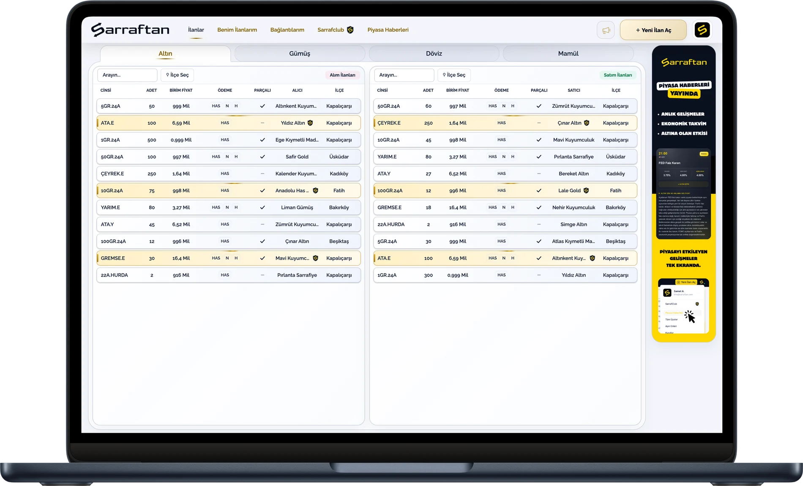Click parçalı checkmark in buy 5GR.24A row
This screenshot has height=486, width=803.
pos(262,106)
